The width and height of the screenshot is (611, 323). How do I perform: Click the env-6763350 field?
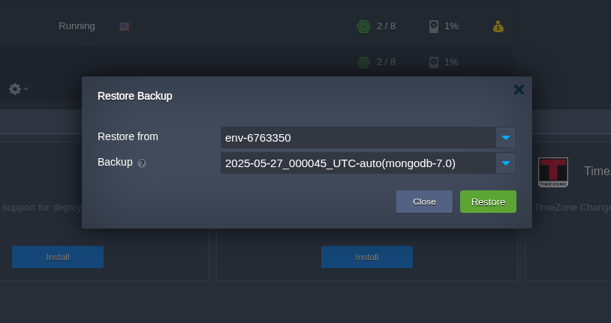(x=358, y=138)
